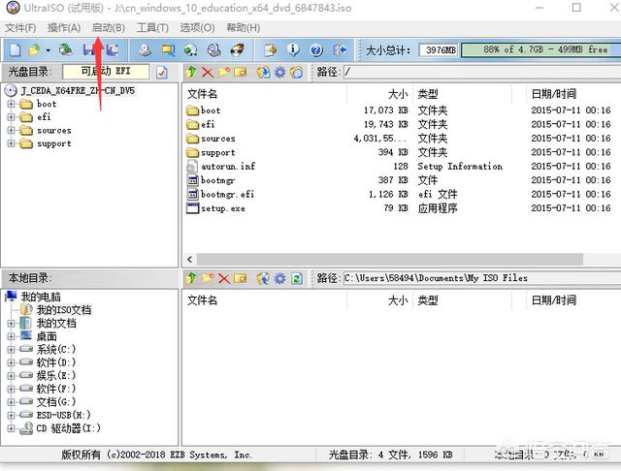Click the boot info checkmark icon
621x471 pixels.
[x=162, y=73]
